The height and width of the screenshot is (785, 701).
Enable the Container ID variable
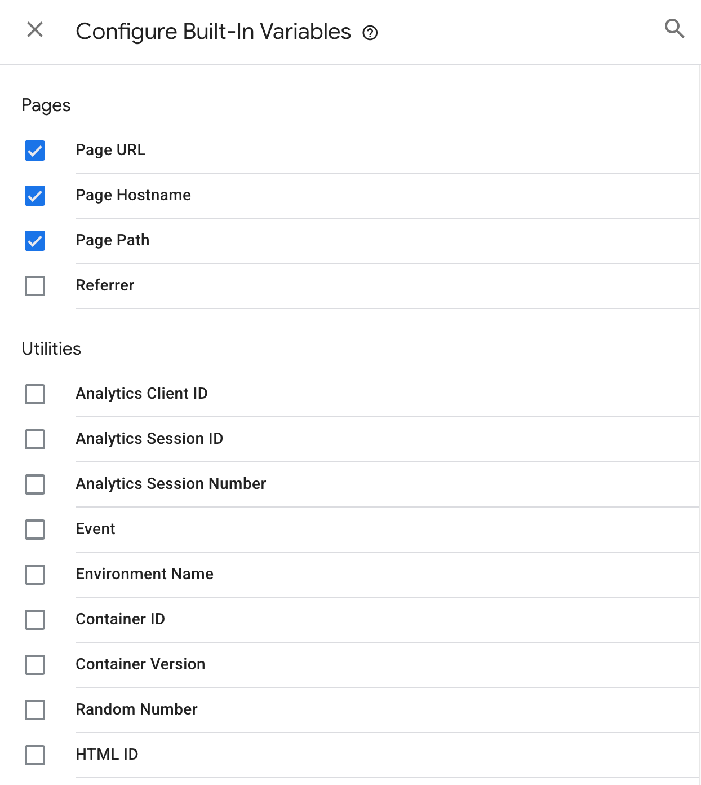[34, 620]
